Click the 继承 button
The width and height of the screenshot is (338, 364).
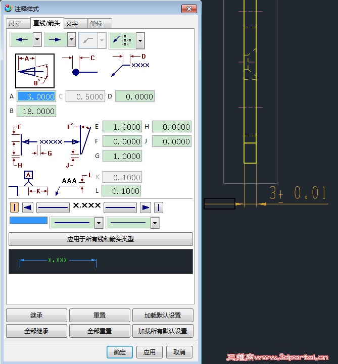pyautogui.click(x=36, y=315)
